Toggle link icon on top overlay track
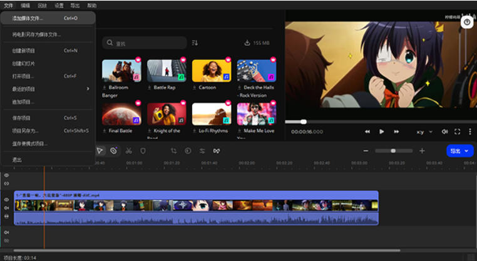This screenshot has height=261, width=477. (x=6, y=184)
